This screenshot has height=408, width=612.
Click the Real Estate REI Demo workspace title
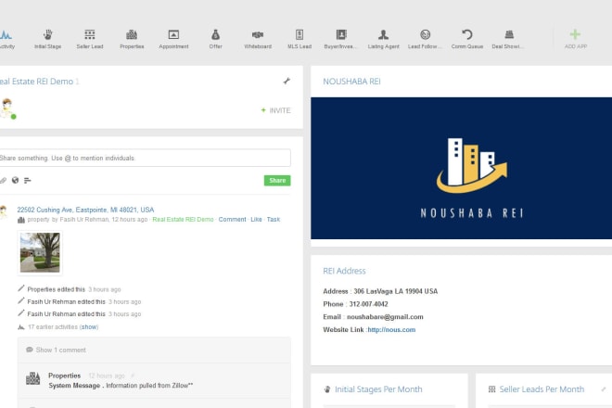pos(37,82)
